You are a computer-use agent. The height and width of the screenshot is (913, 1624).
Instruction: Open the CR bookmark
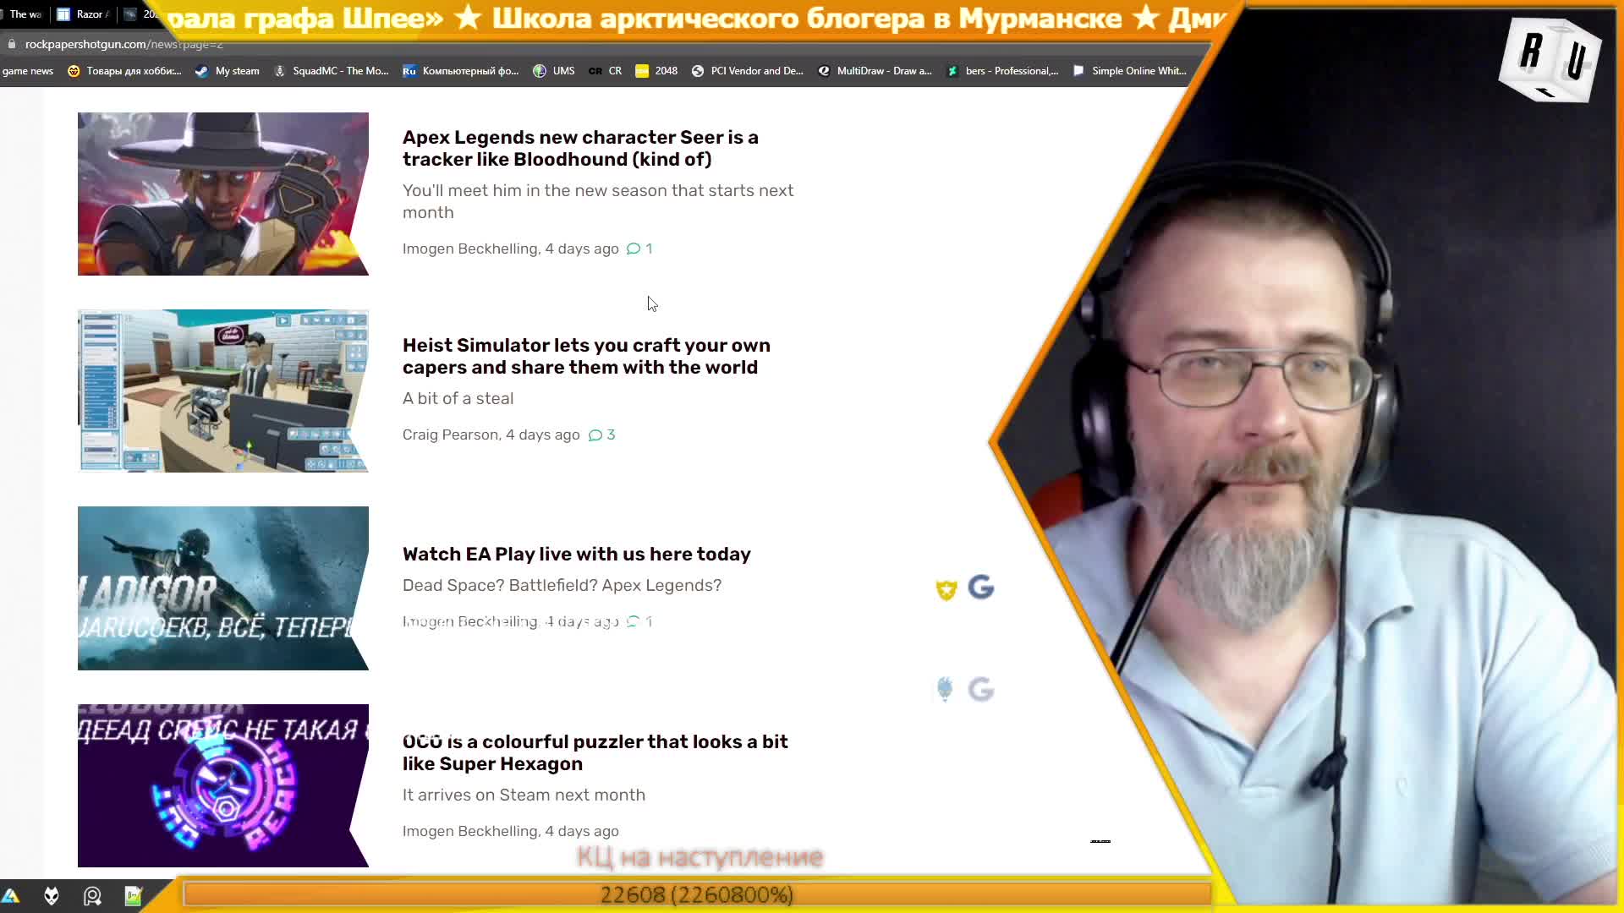coord(606,71)
